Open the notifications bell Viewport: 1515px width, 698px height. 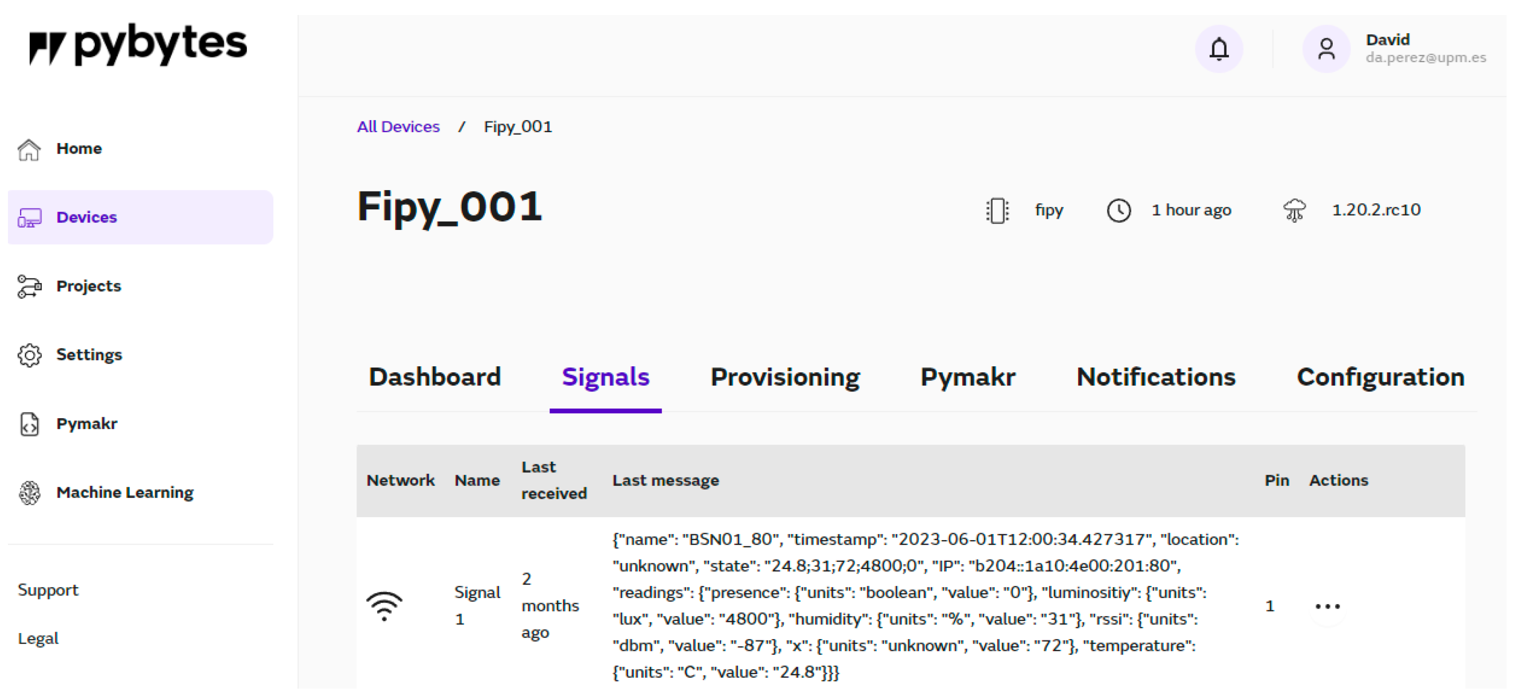point(1219,49)
